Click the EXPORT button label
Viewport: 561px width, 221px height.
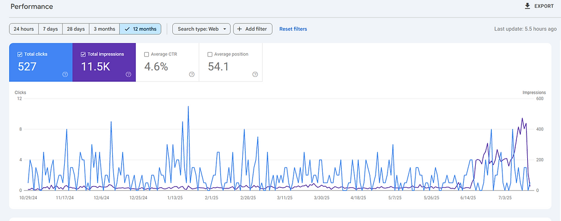[544, 6]
